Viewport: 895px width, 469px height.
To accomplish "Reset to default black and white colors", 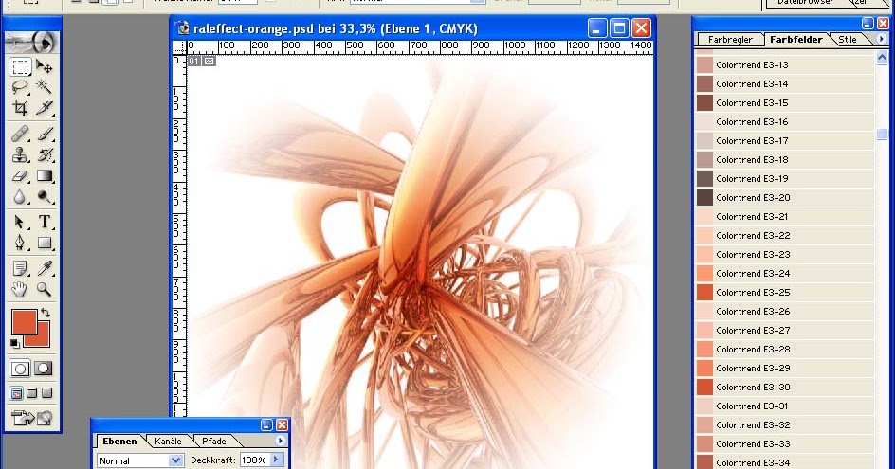I will tap(14, 343).
